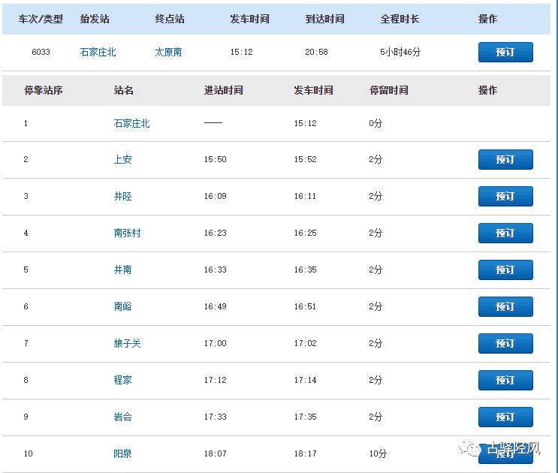Open the 石家庄北 origin station link
This screenshot has height=473, width=558.
[98, 53]
